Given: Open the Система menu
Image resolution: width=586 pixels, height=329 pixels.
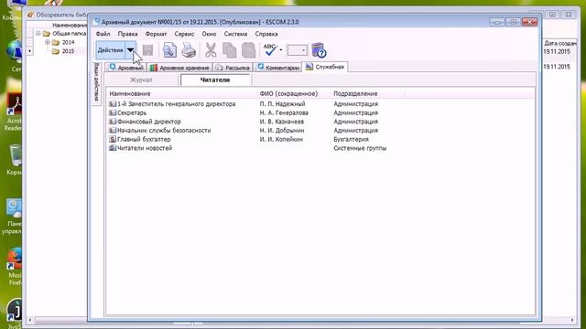Looking at the screenshot, I should 235,34.
